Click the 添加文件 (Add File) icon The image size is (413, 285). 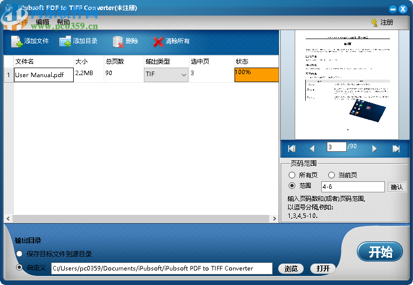(x=17, y=41)
